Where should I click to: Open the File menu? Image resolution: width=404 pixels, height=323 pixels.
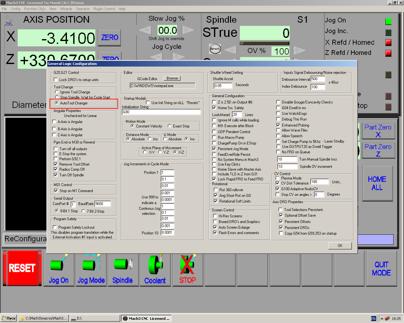click(x=4, y=9)
